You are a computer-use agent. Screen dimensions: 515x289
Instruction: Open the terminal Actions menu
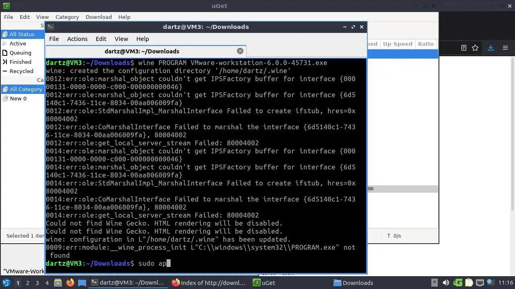pyautogui.click(x=77, y=39)
